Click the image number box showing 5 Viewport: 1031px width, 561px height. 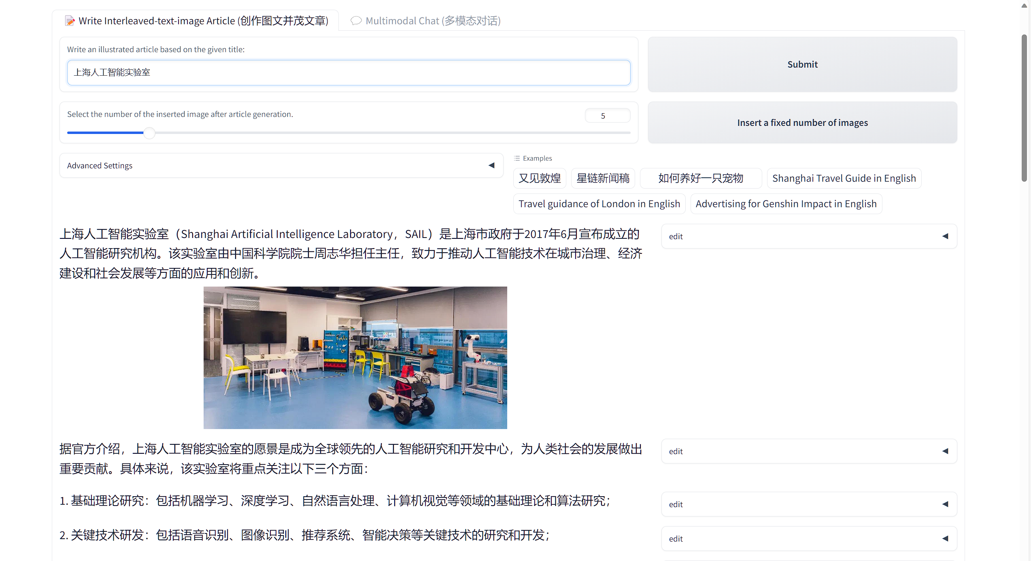(x=607, y=116)
